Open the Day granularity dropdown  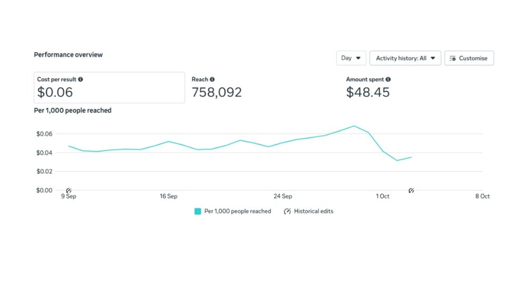(351, 58)
